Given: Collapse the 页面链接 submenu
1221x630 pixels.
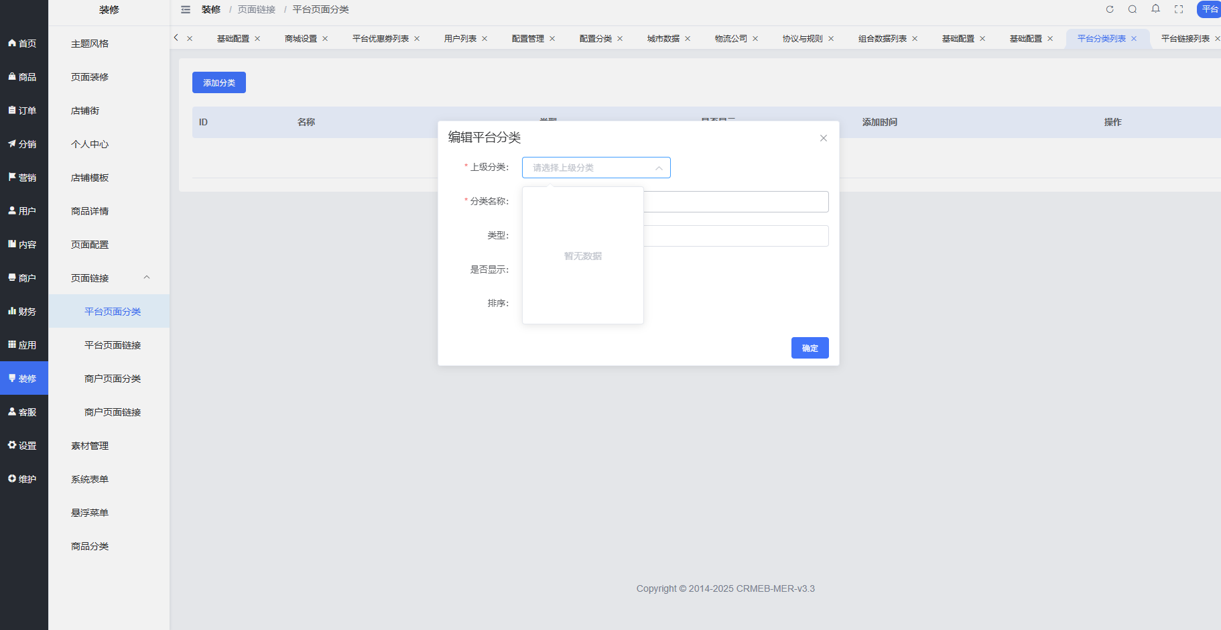Looking at the screenshot, I should click(147, 277).
